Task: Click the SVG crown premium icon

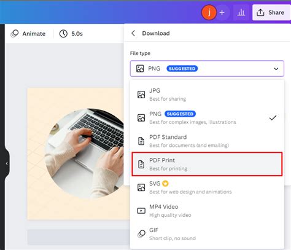Action: click(x=165, y=184)
